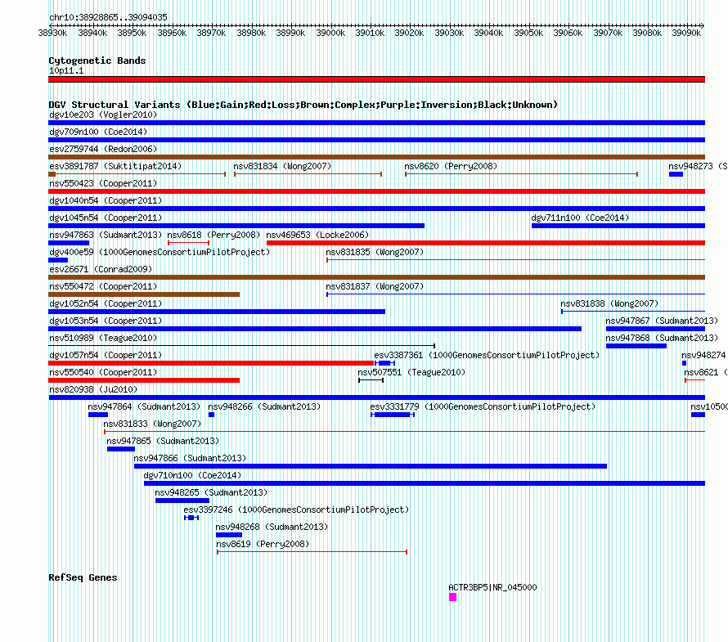Click the 39000k ruler position label
728x642 pixels.
(x=330, y=33)
